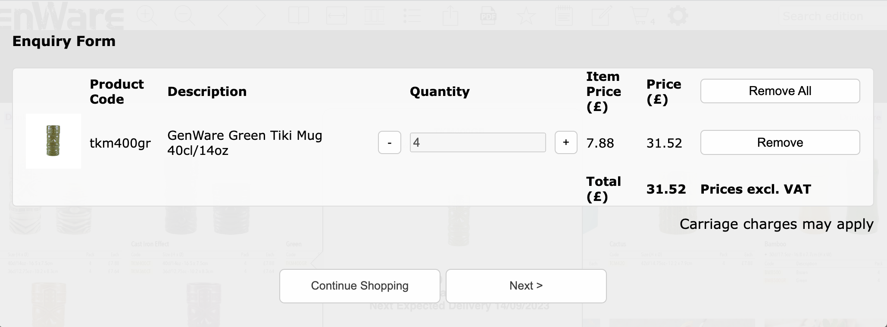
Task: Click the zoom in magnifier icon
Action: pyautogui.click(x=147, y=15)
